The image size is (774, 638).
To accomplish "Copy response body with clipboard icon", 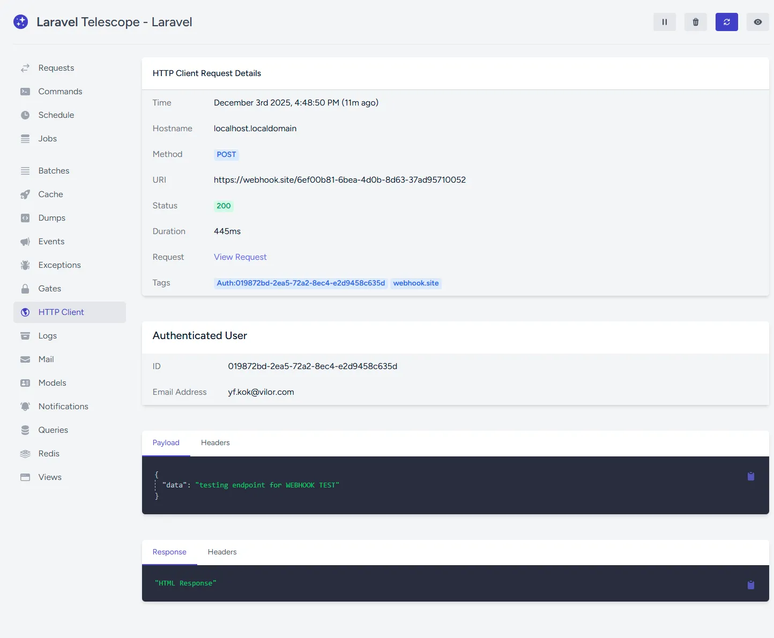I will pos(751,585).
